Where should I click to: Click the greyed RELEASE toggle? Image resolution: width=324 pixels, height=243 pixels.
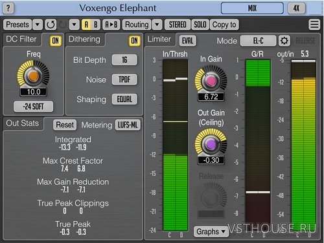305,41
